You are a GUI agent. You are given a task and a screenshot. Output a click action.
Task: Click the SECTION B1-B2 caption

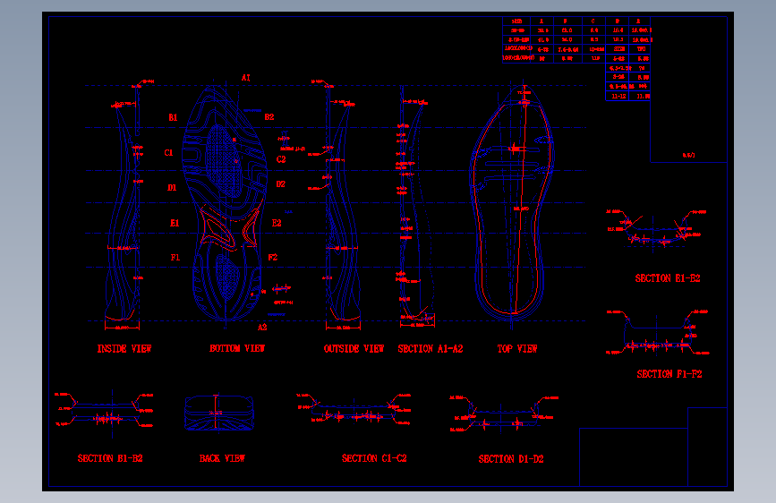(110, 458)
